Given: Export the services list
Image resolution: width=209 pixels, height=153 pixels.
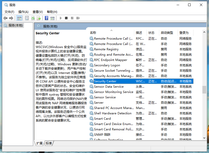Looking at the screenshot, I should [x=39, y=18].
